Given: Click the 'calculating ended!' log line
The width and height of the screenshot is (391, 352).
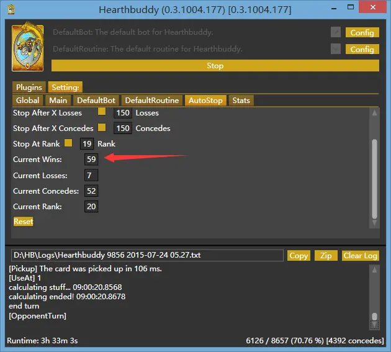Looking at the screenshot, I should (67, 296).
